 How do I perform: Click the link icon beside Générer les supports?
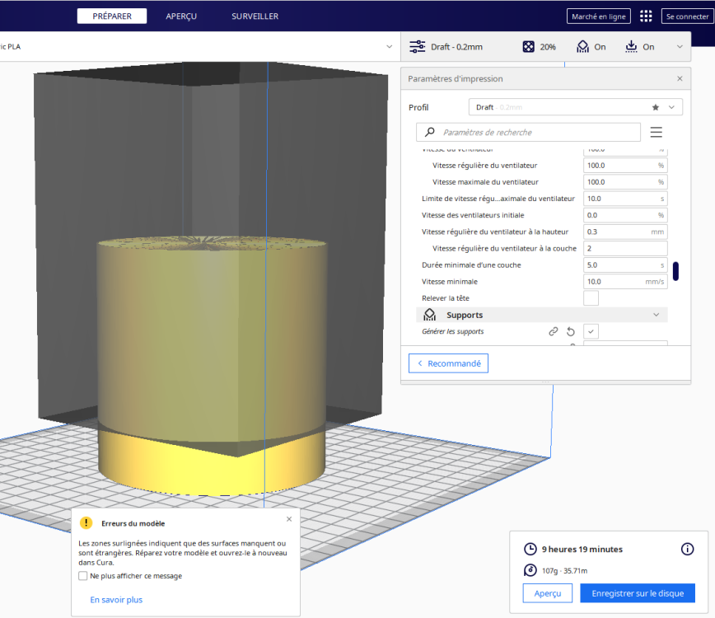tap(554, 331)
